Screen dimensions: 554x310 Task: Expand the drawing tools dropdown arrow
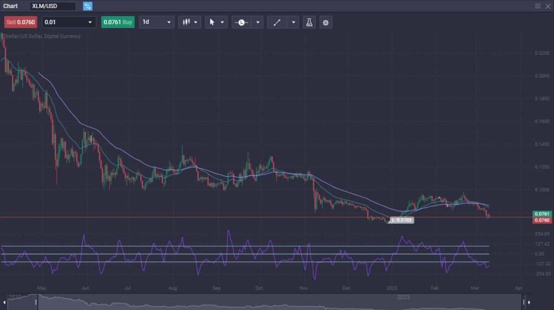click(294, 22)
